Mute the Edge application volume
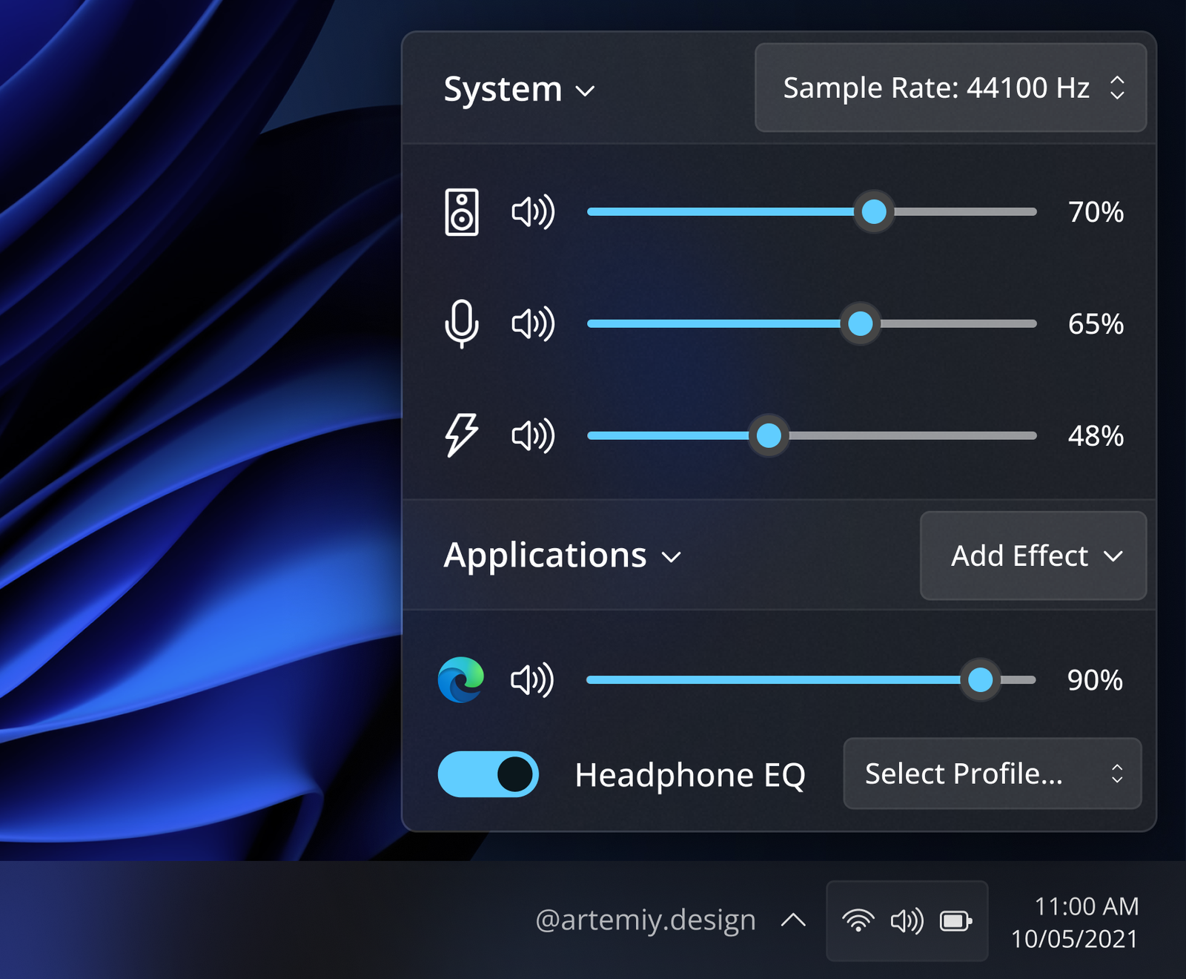Viewport: 1186px width, 979px height. click(532, 679)
